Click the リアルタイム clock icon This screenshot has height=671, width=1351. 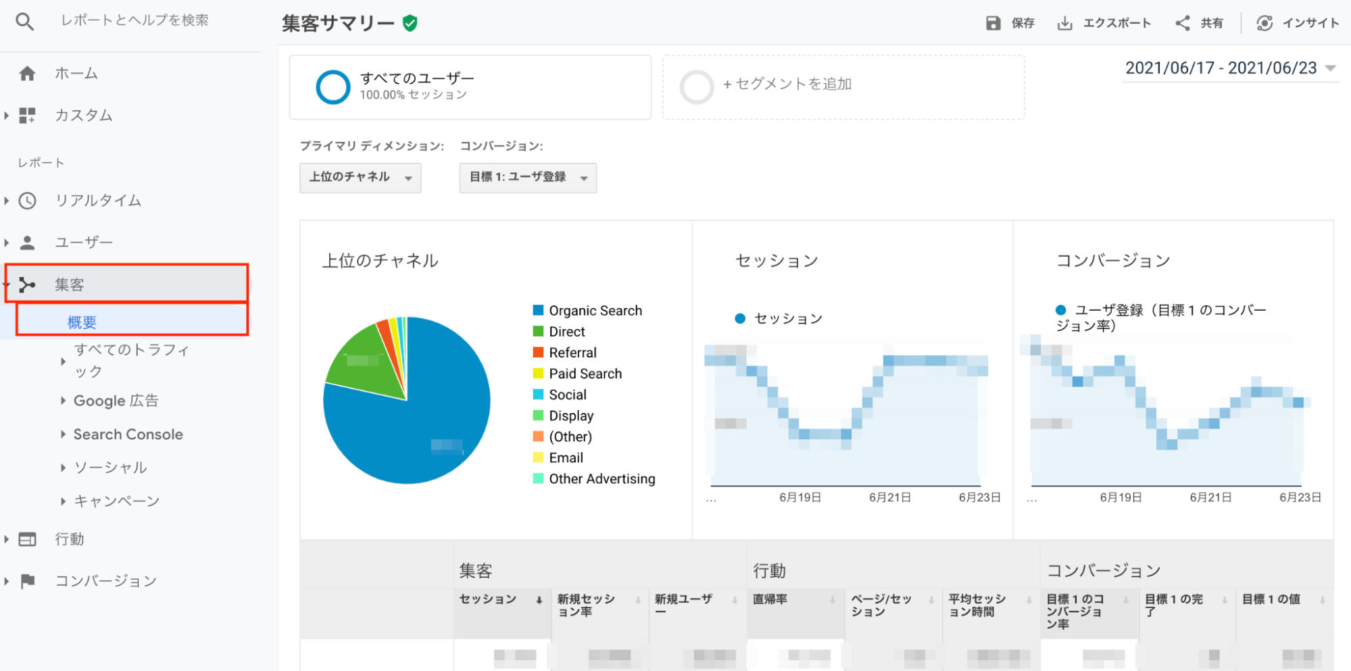coord(27,201)
